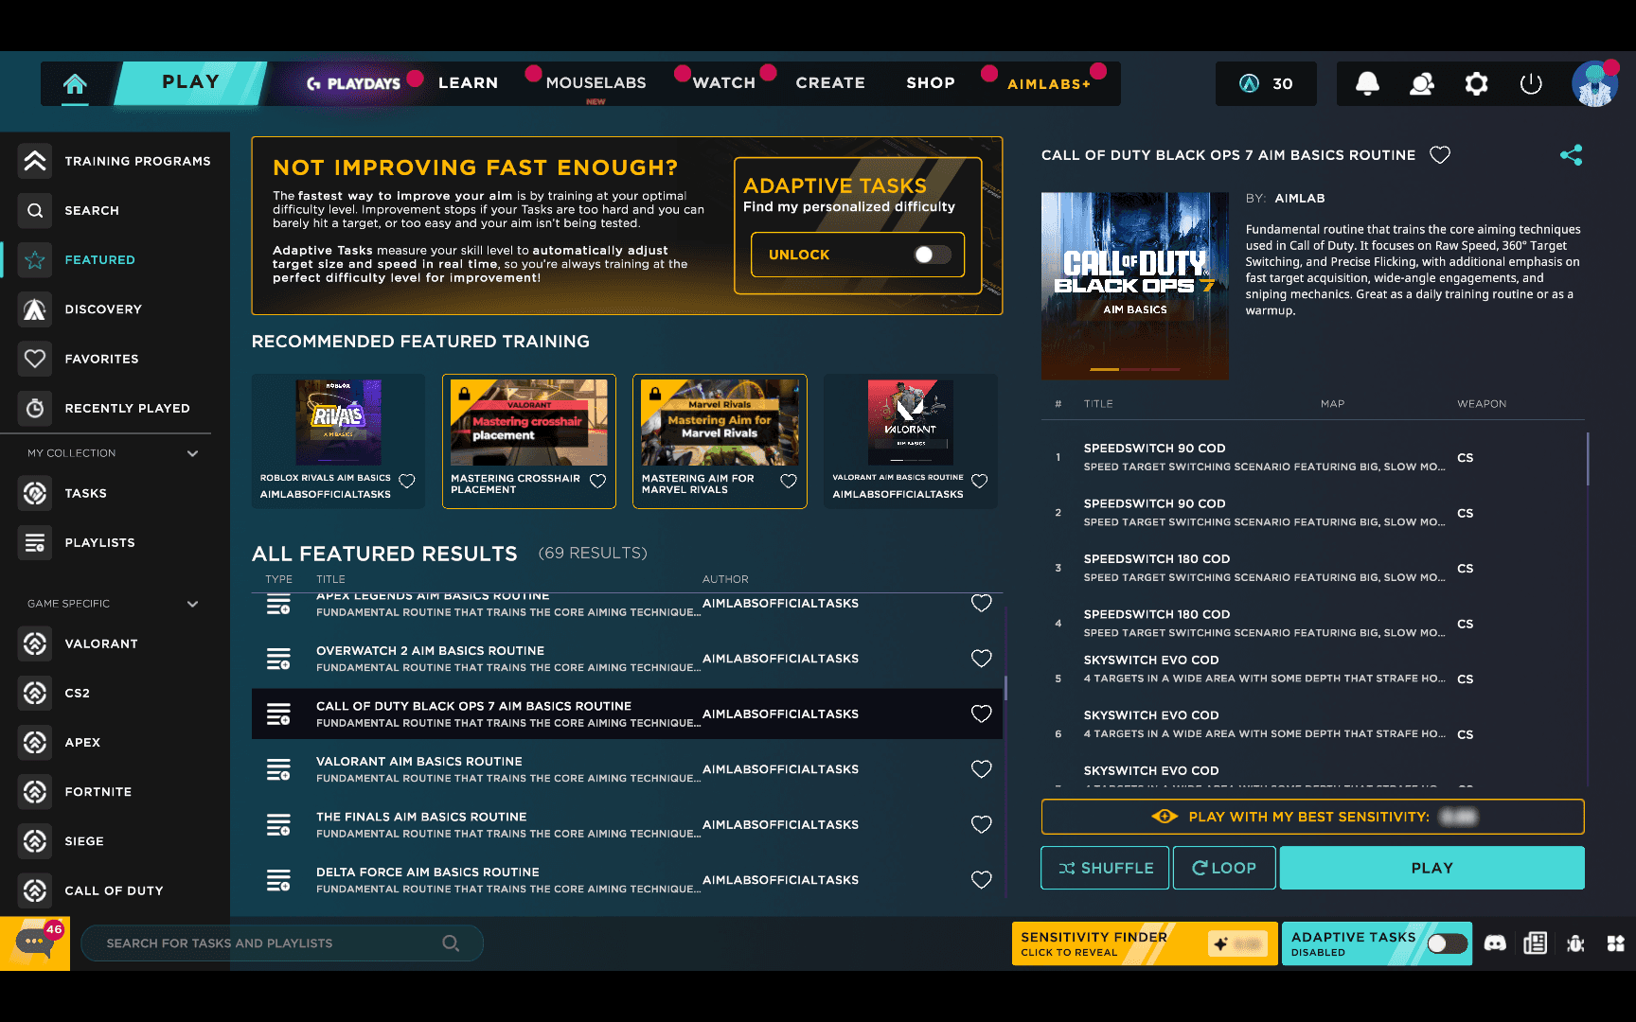Go to the Home icon
This screenshot has height=1022, width=1636.
pyautogui.click(x=75, y=84)
